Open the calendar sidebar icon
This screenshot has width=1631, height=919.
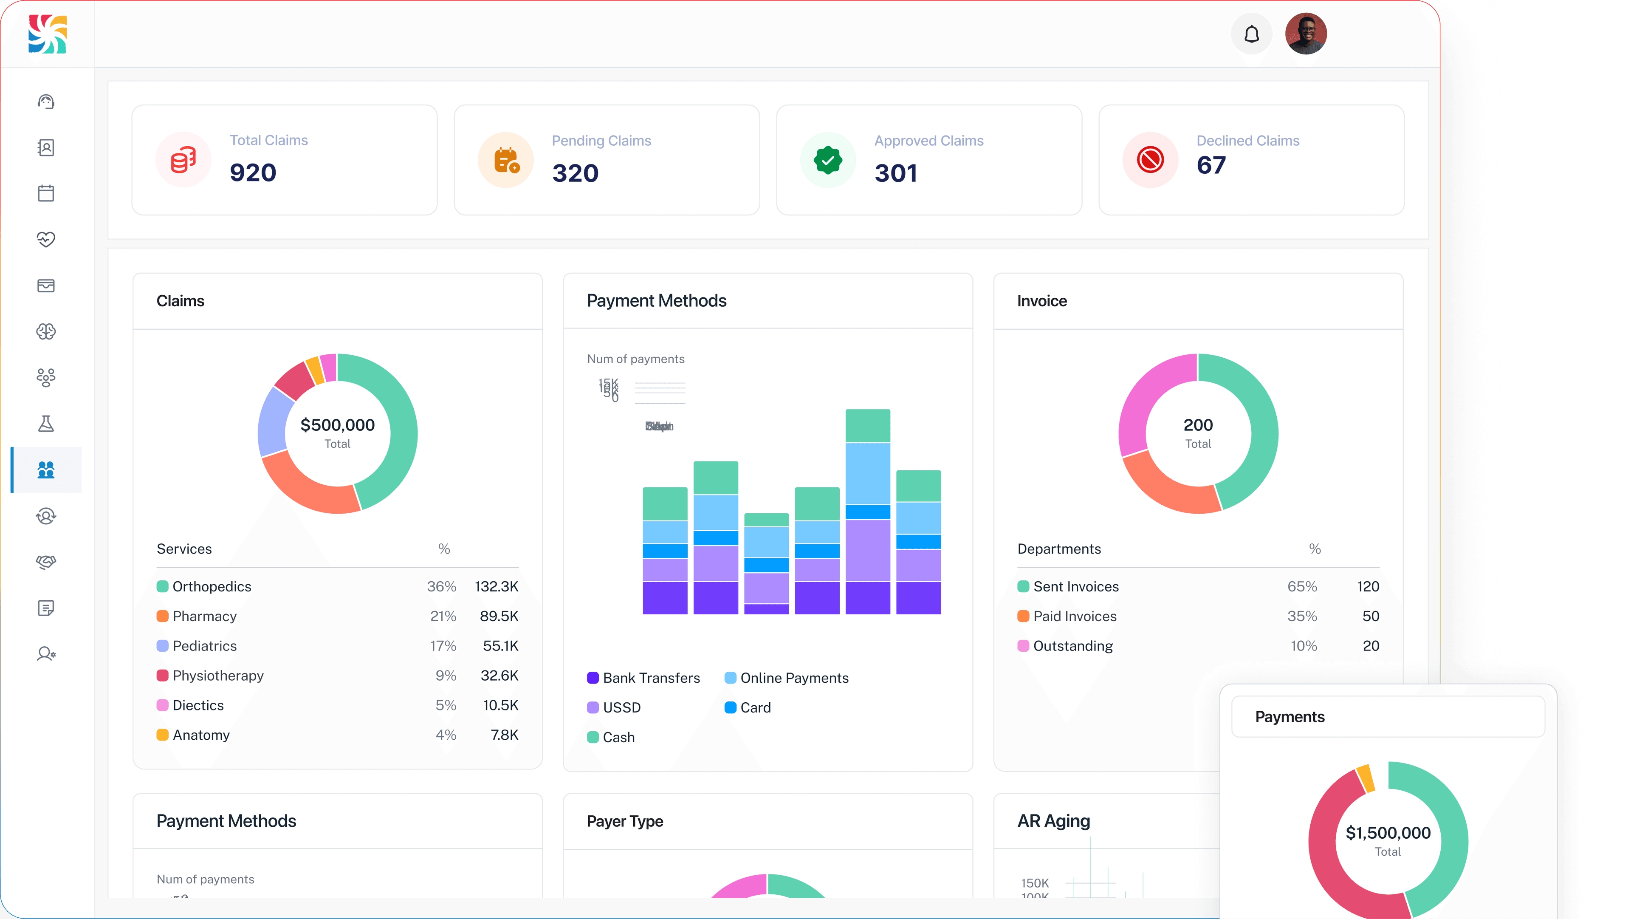point(45,193)
